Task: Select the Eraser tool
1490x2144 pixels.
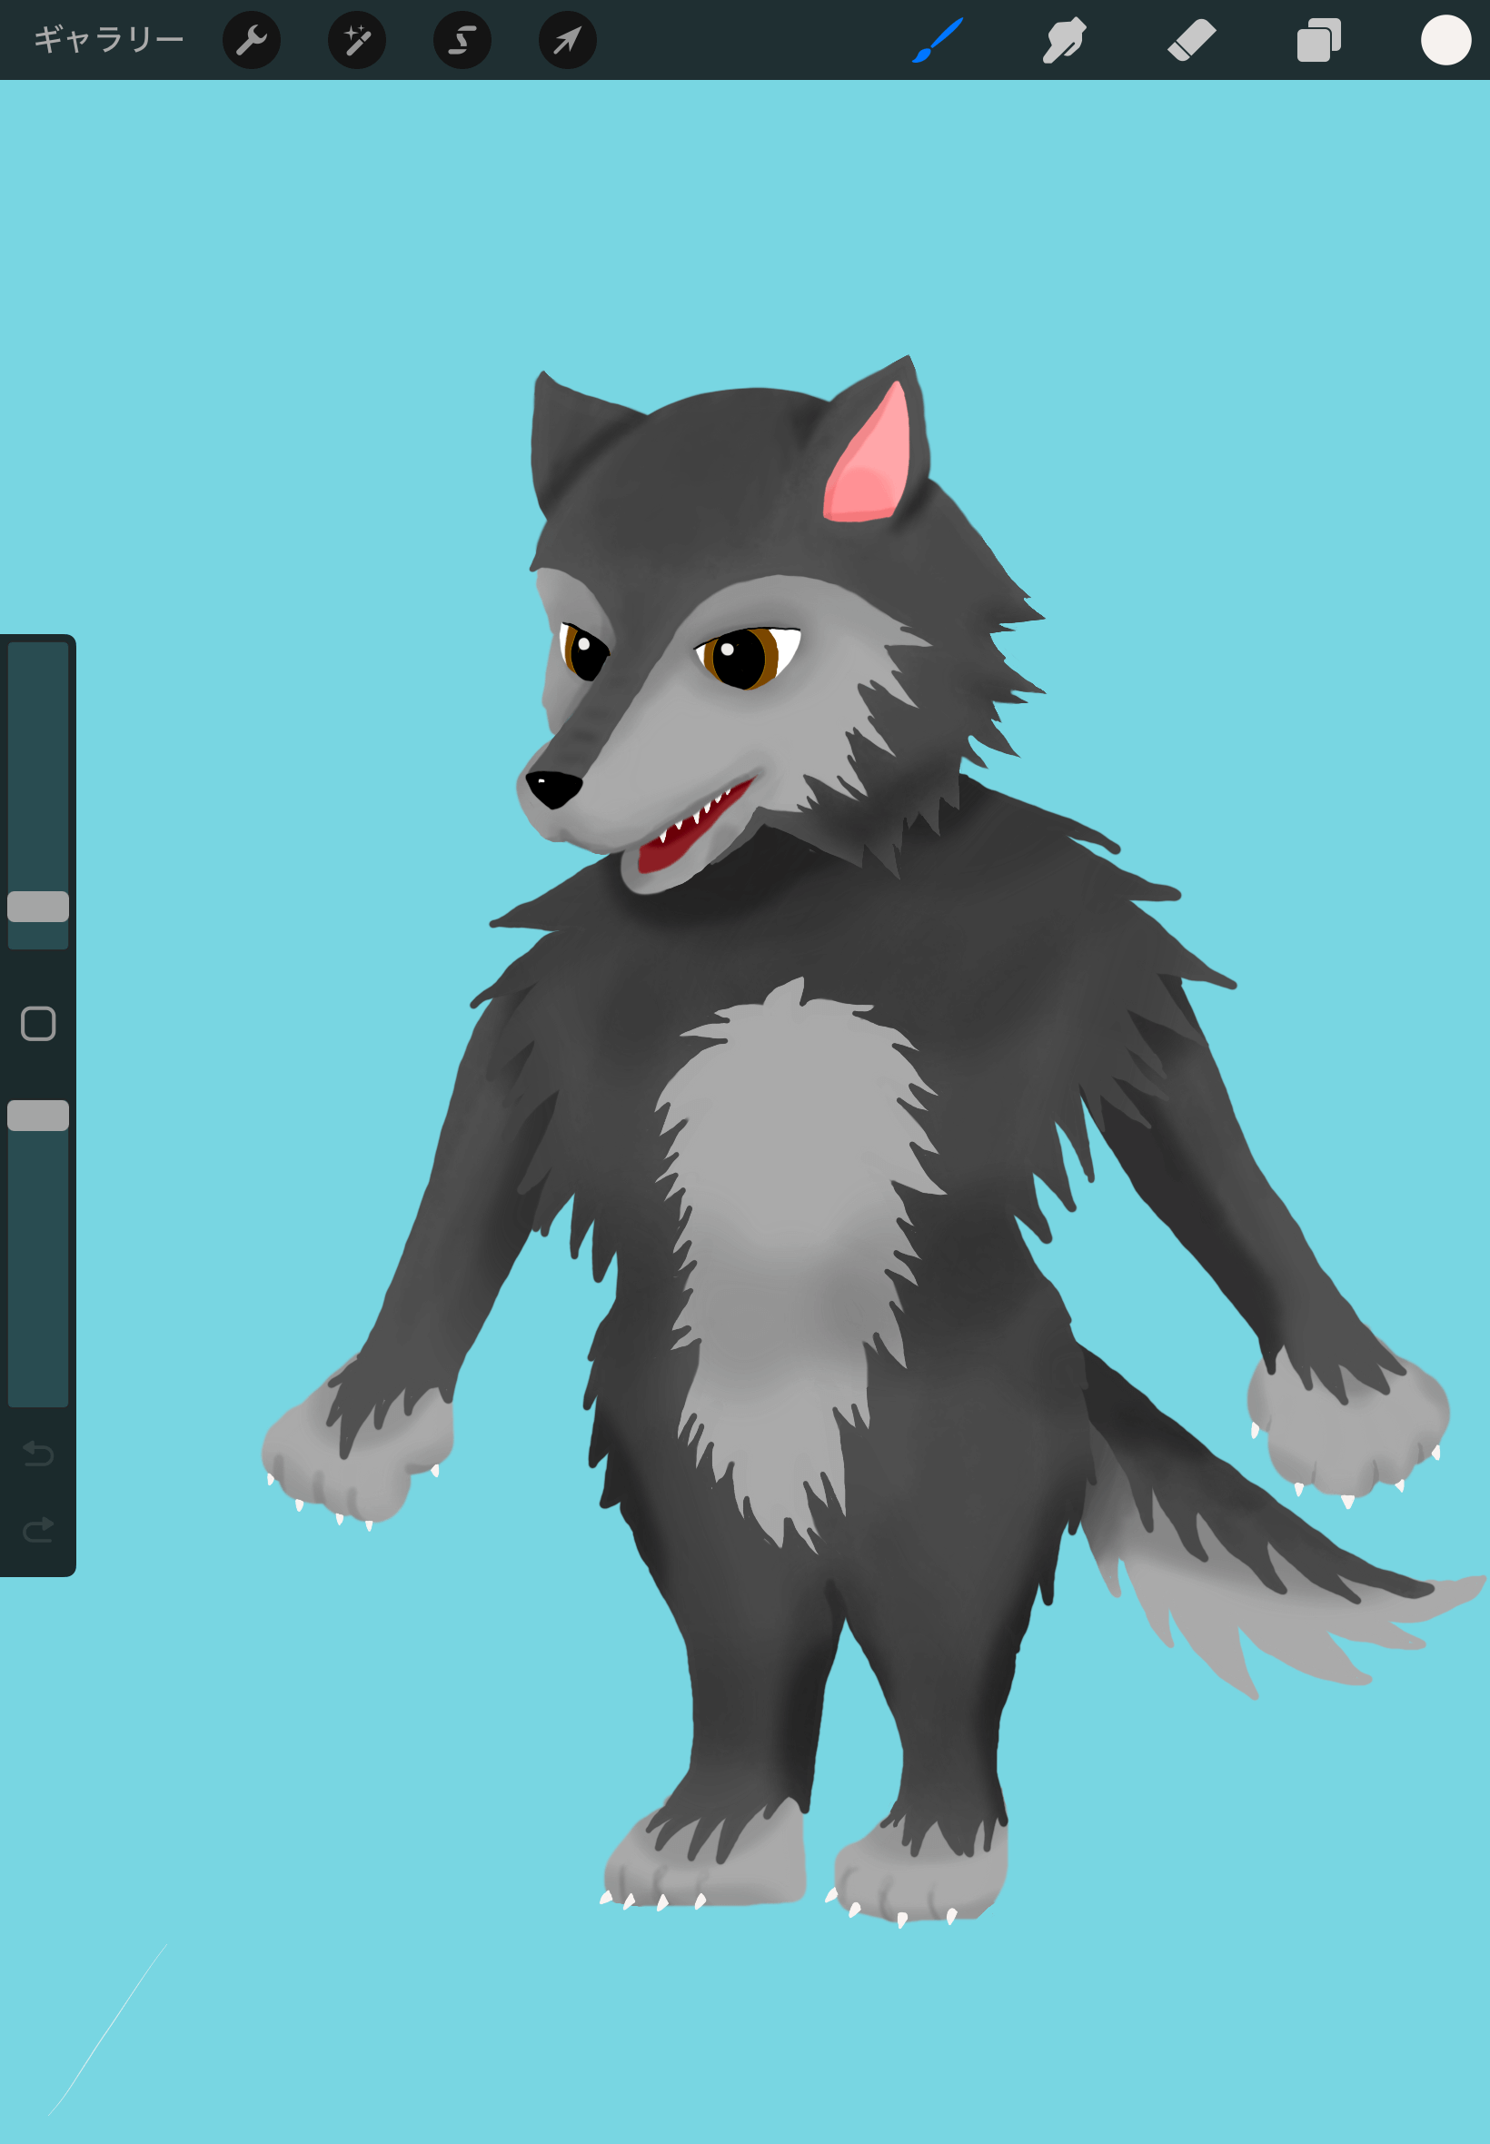Action: tap(1191, 40)
